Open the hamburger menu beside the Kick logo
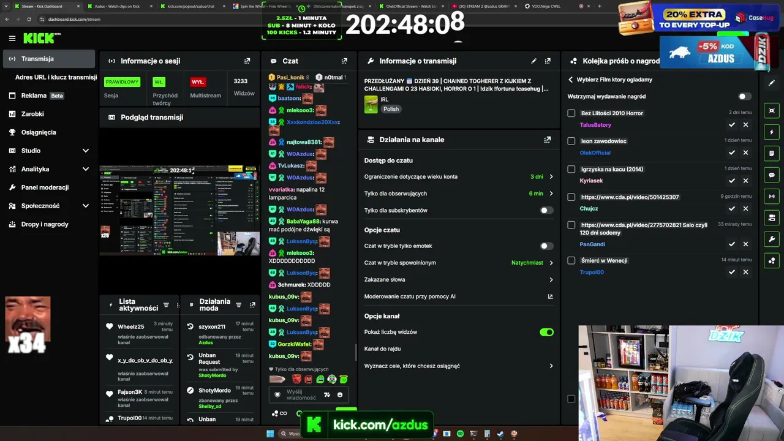Viewport: 784px width, 441px height. (x=12, y=39)
